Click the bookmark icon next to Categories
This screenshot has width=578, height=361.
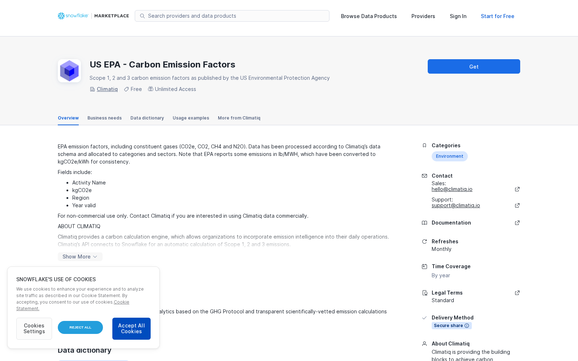(424, 145)
